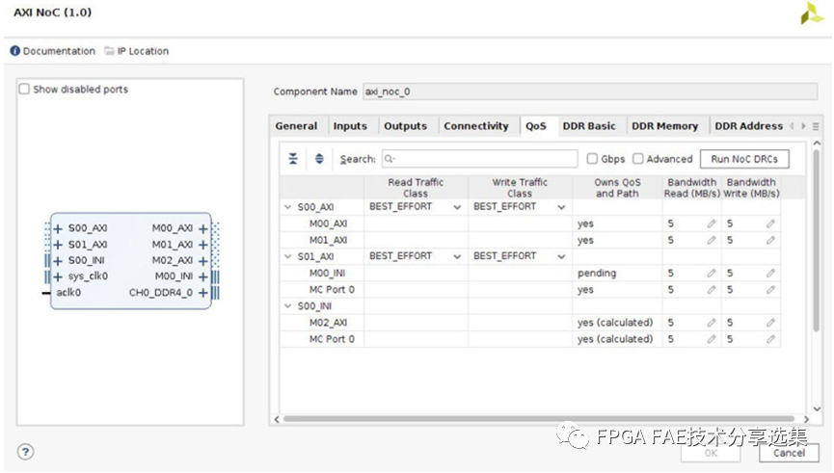The width and height of the screenshot is (834, 473).
Task: Expand S01_AXI port plus in block diagram
Action: click(x=58, y=245)
